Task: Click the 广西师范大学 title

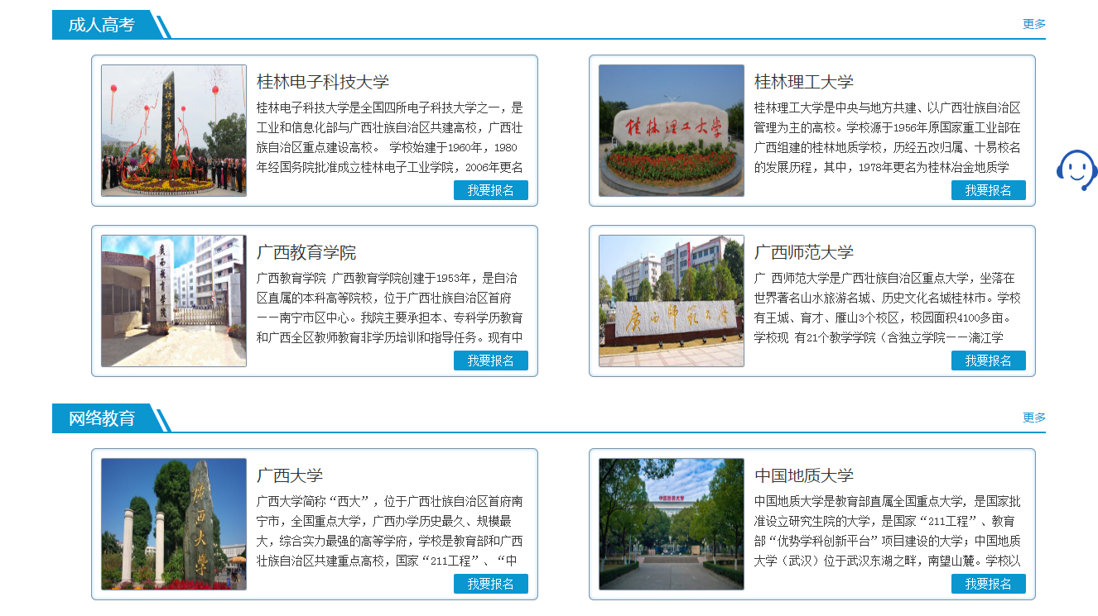Action: pyautogui.click(x=804, y=252)
